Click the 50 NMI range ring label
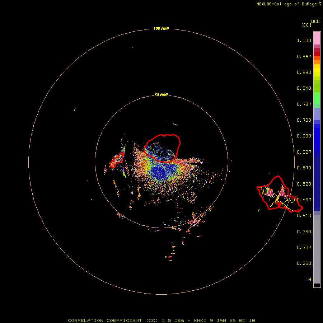Screen dimensions: 323x323 [161, 95]
